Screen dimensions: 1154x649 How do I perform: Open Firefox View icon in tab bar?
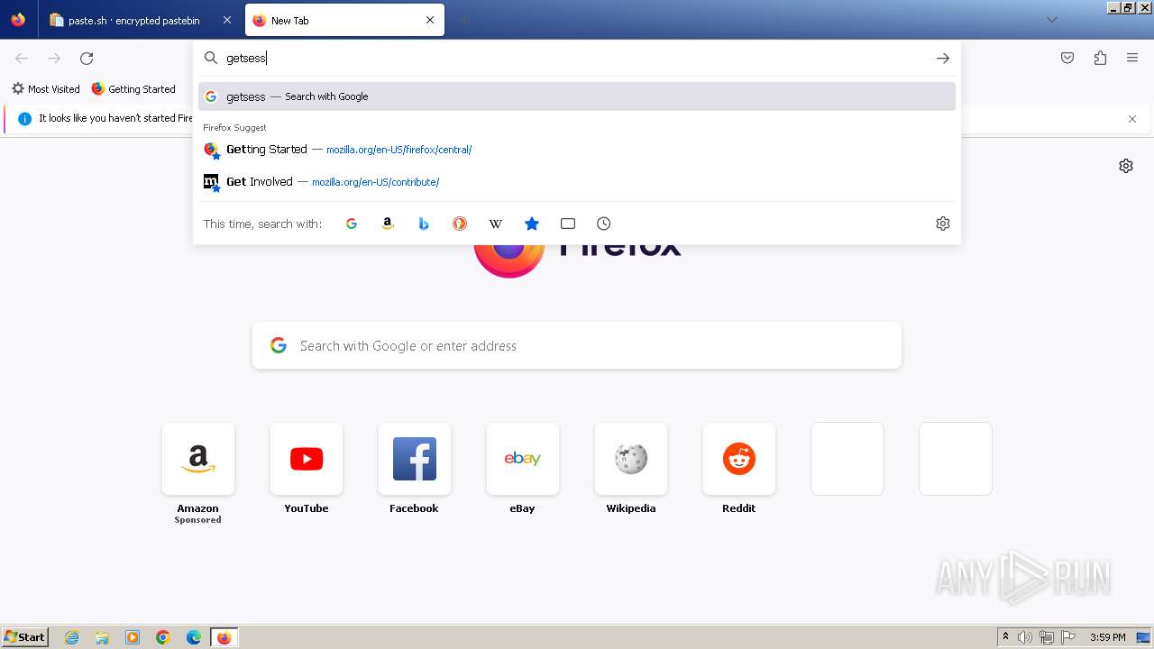18,20
